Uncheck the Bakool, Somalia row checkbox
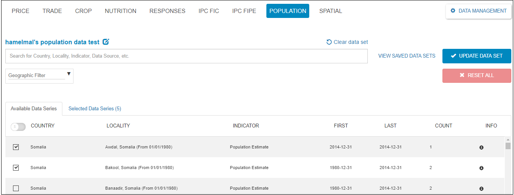The height and width of the screenshot is (195, 514). [16, 168]
